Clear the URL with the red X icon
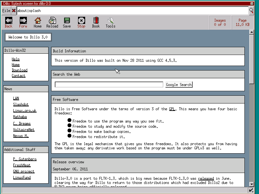 14,11
